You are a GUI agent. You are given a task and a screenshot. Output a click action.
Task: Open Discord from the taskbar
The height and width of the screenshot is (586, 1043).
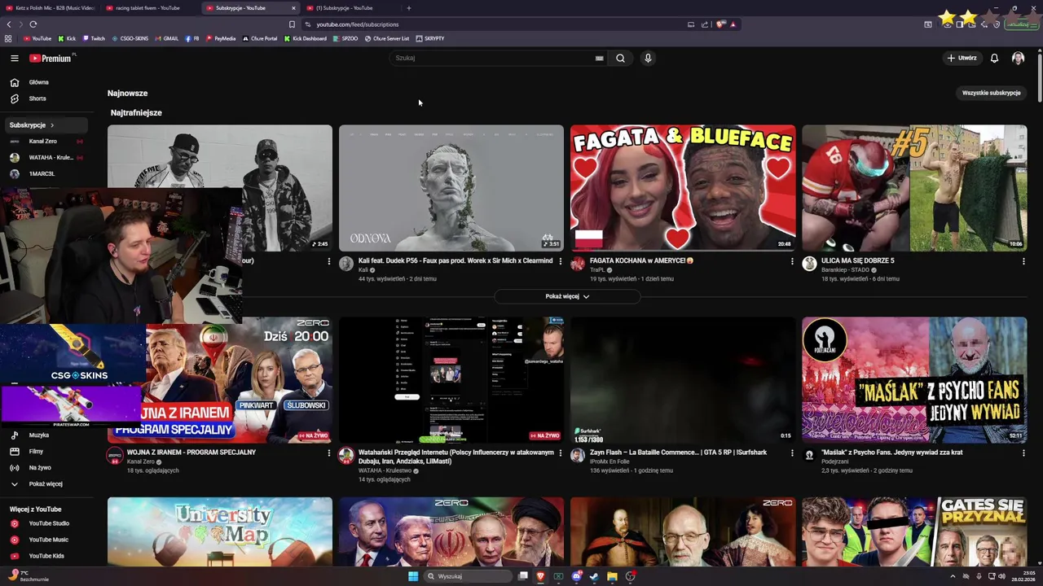point(576,576)
